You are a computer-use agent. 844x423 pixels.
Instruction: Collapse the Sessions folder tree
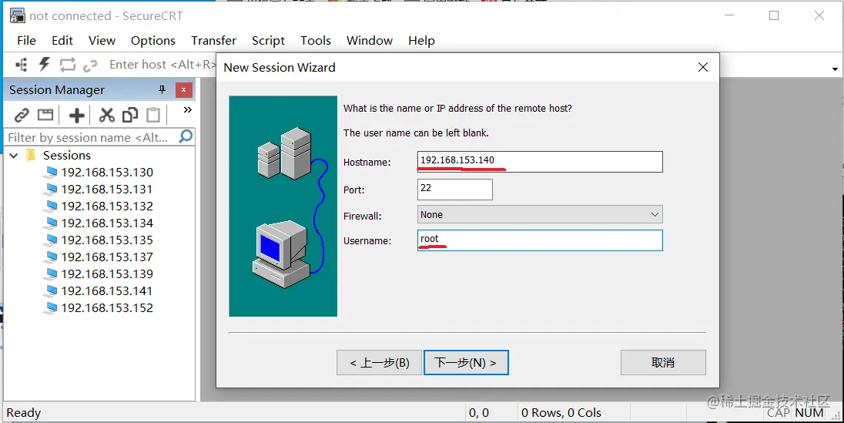[14, 156]
